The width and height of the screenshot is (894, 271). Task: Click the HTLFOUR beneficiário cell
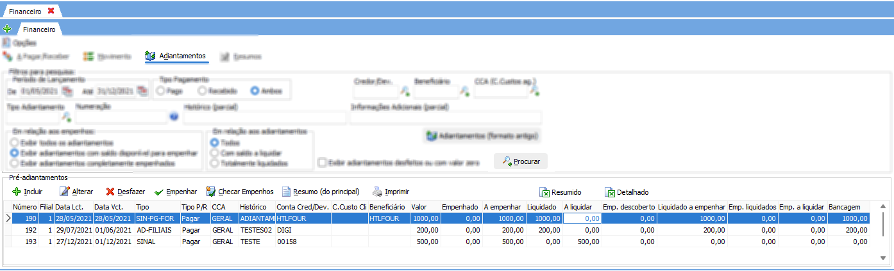389,218
